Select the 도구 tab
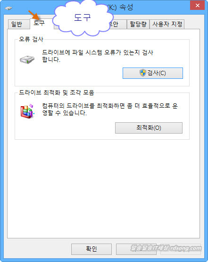Viewport: 208px width, 262px height. click(39, 23)
